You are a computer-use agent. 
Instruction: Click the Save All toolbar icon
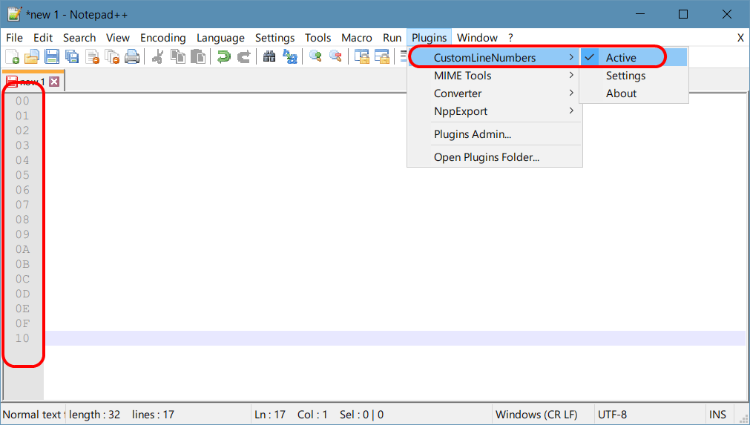click(72, 56)
